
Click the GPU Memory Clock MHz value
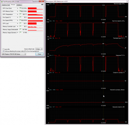tap(23, 11)
